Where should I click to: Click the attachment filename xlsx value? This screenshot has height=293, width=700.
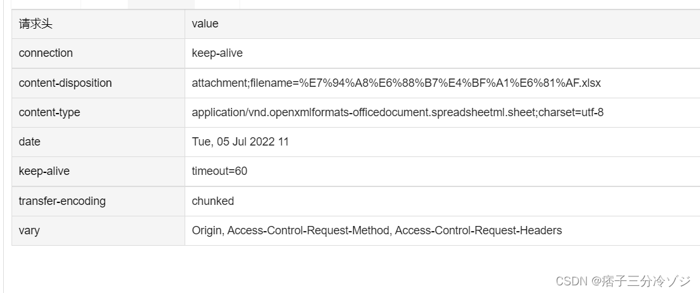tap(396, 83)
